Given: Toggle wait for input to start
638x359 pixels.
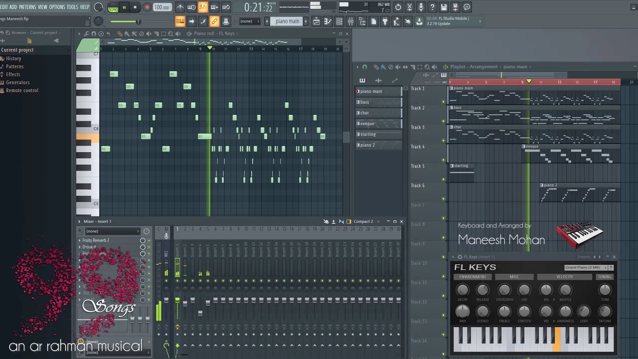Looking at the screenshot, I should [191, 7].
